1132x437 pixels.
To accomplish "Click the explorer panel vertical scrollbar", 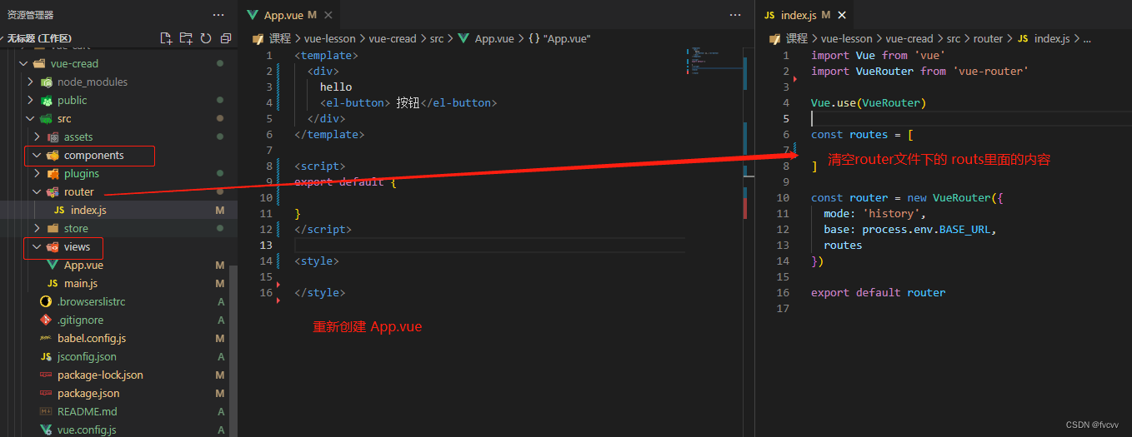I will point(233,350).
